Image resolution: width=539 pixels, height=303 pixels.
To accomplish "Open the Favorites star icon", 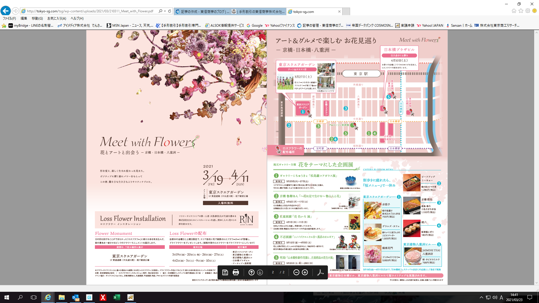I will [521, 11].
